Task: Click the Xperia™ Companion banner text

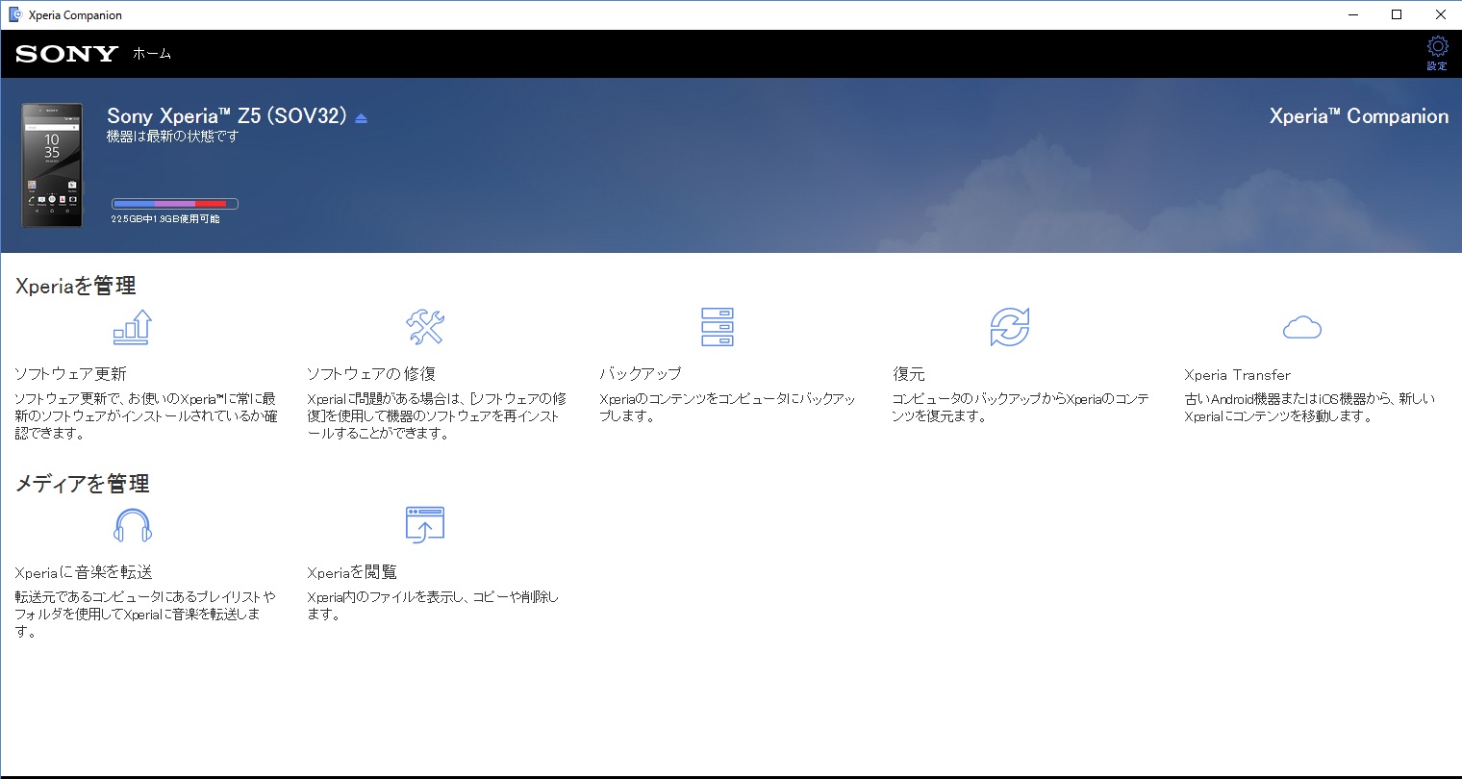Action: (x=1359, y=116)
